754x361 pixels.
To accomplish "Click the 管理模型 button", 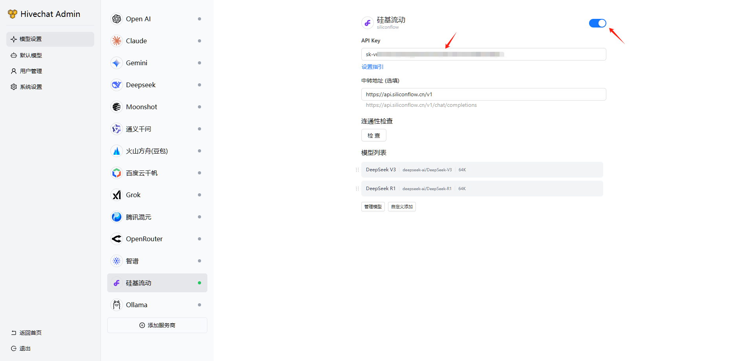I will click(x=373, y=207).
